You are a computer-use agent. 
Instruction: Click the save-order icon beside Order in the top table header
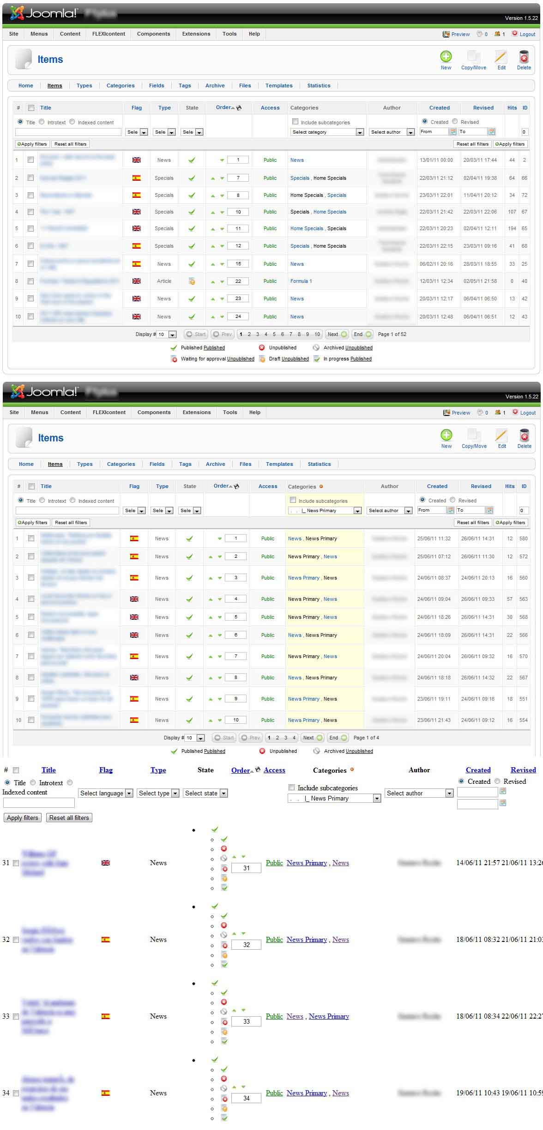coord(239,108)
